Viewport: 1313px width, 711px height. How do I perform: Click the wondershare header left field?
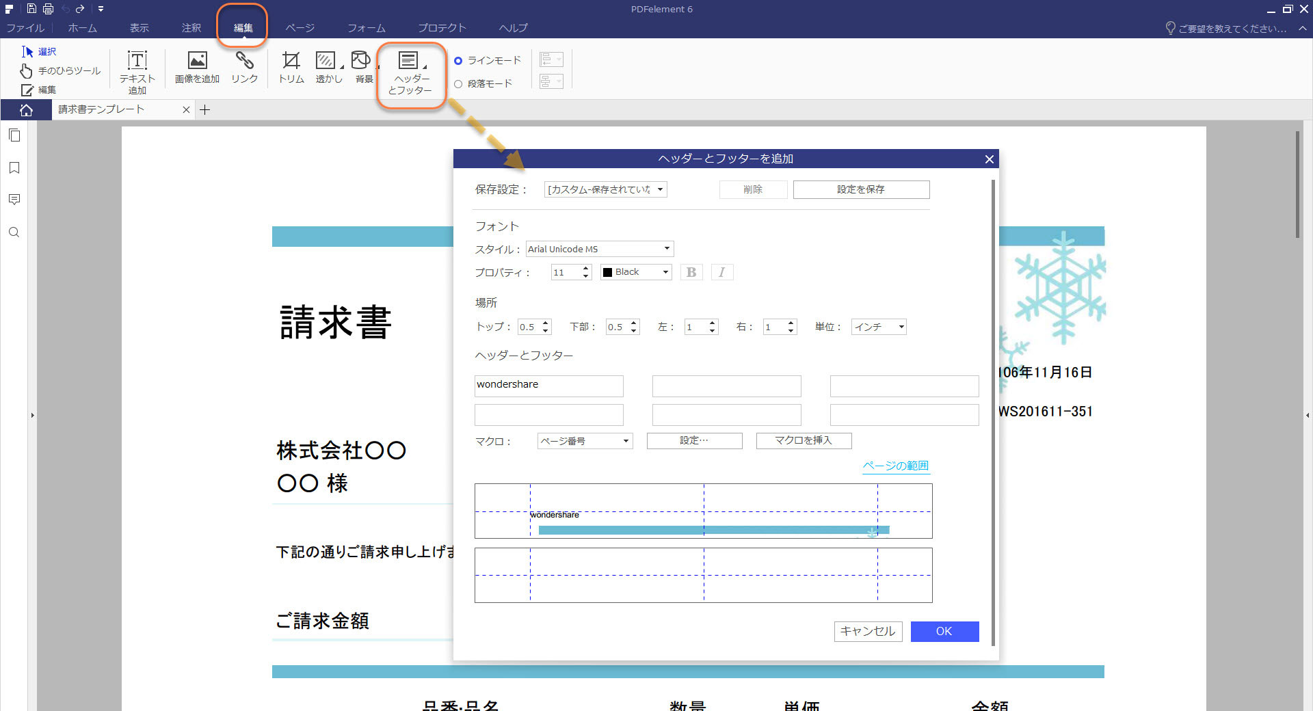548,386
